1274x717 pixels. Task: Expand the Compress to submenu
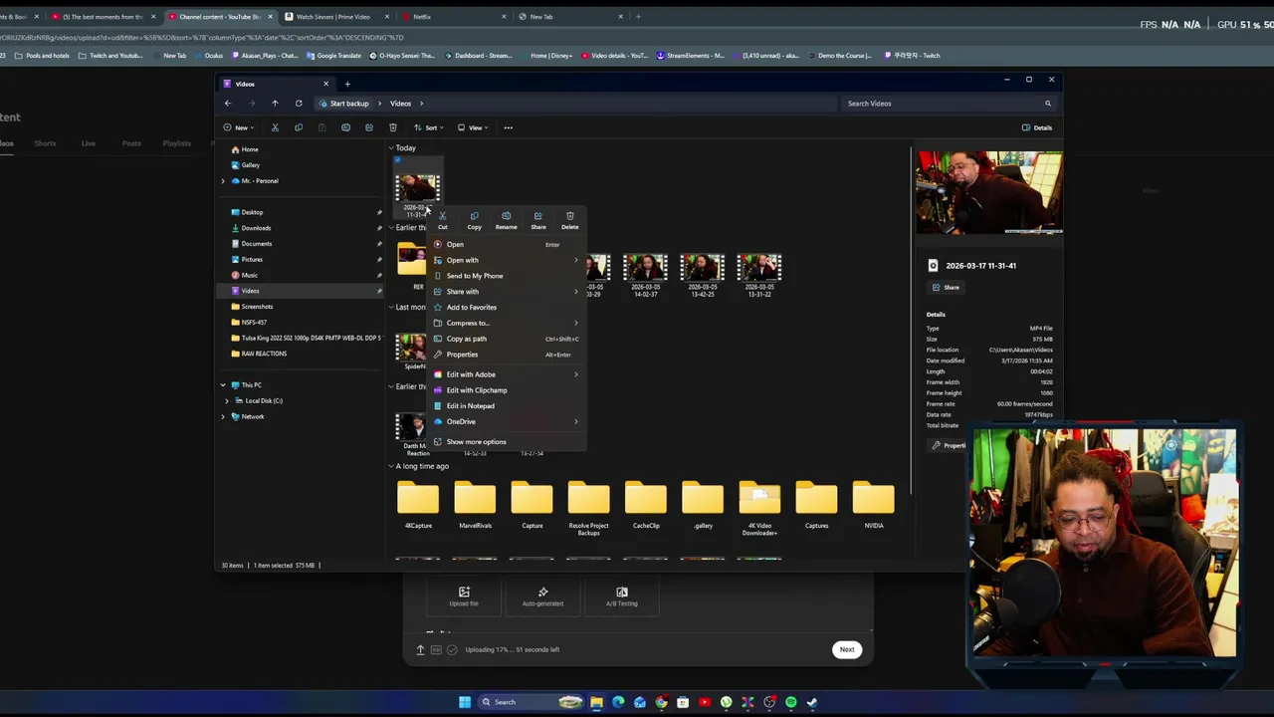(x=507, y=323)
